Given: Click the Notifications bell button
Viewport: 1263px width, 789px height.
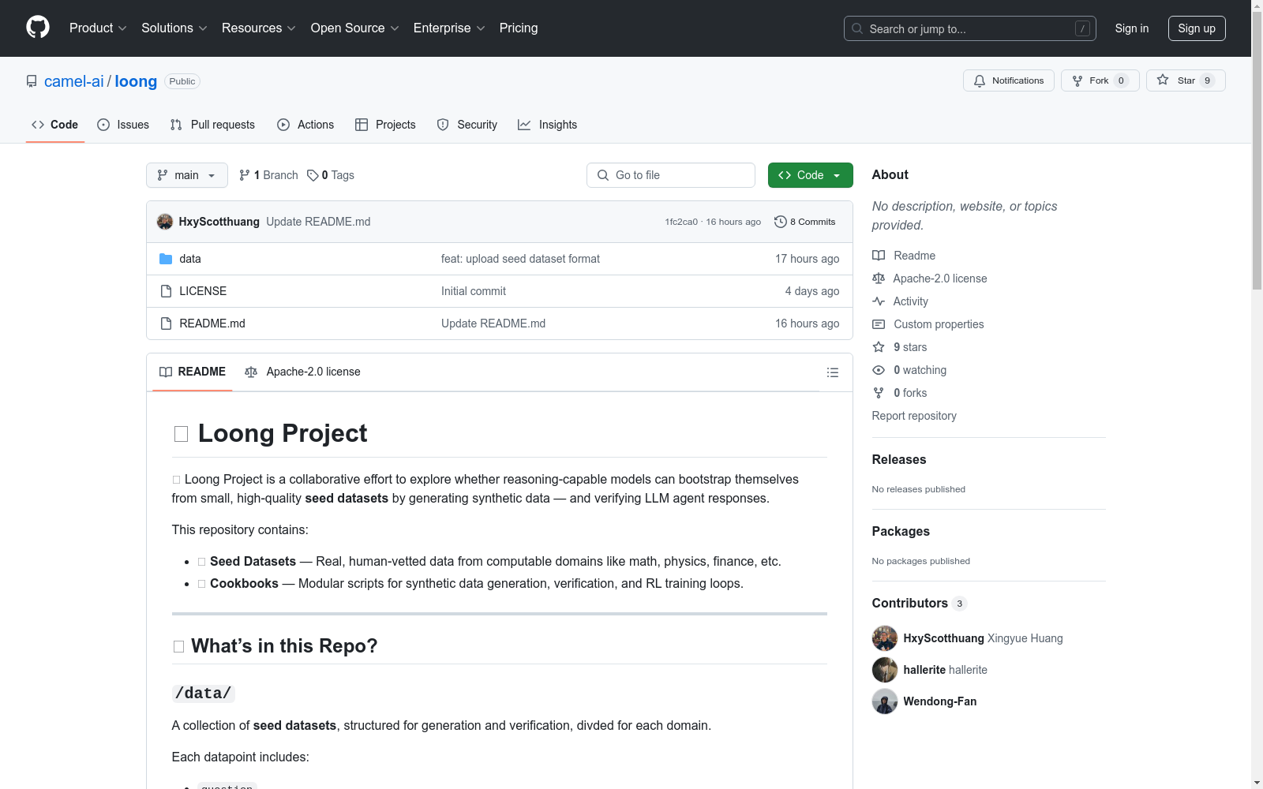Looking at the screenshot, I should coord(1009,80).
